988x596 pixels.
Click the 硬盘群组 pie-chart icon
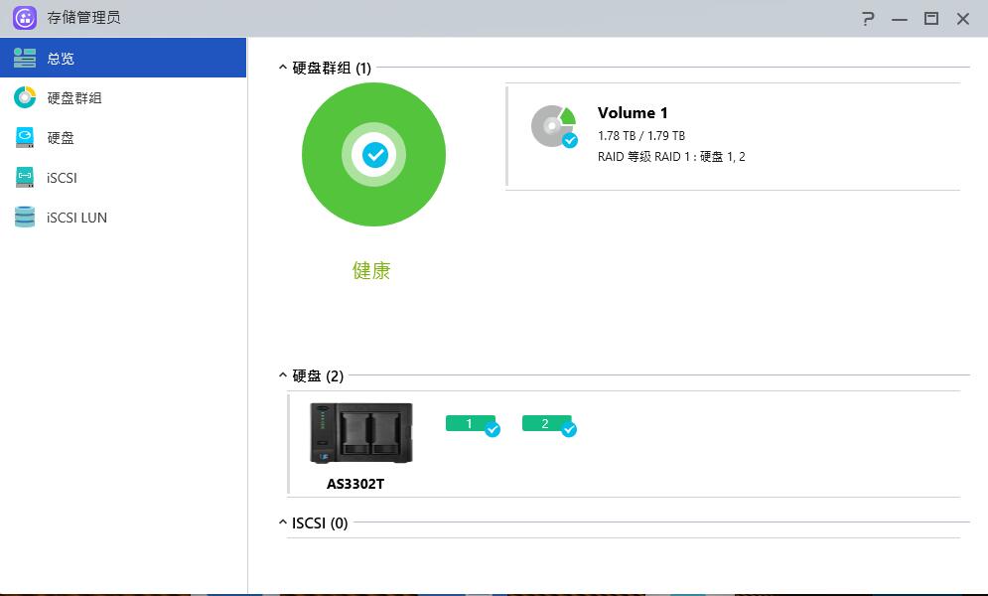click(23, 97)
